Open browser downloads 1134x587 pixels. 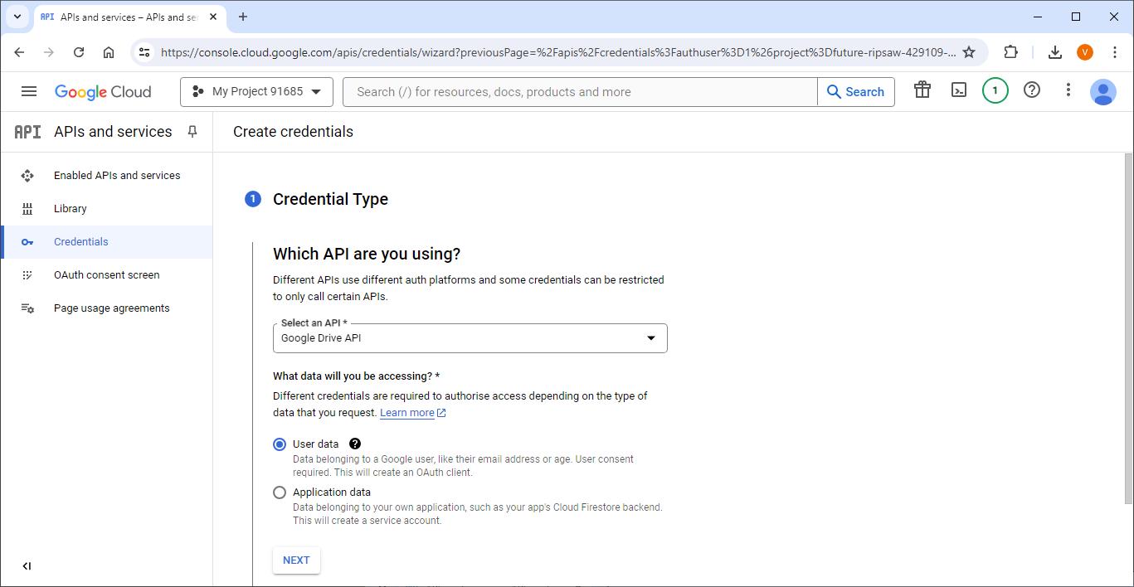click(x=1055, y=52)
